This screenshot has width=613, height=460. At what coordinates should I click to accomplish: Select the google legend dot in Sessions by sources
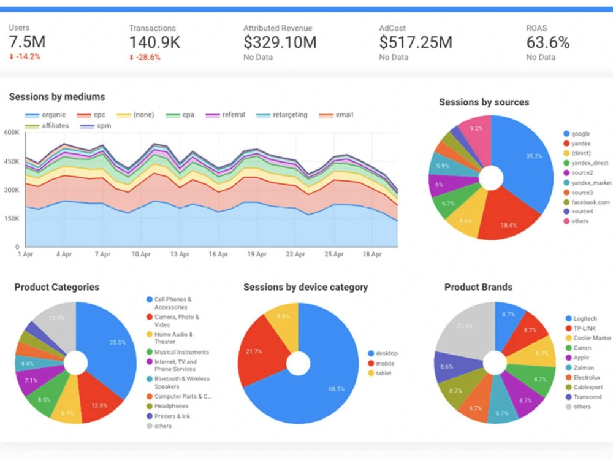(x=566, y=133)
